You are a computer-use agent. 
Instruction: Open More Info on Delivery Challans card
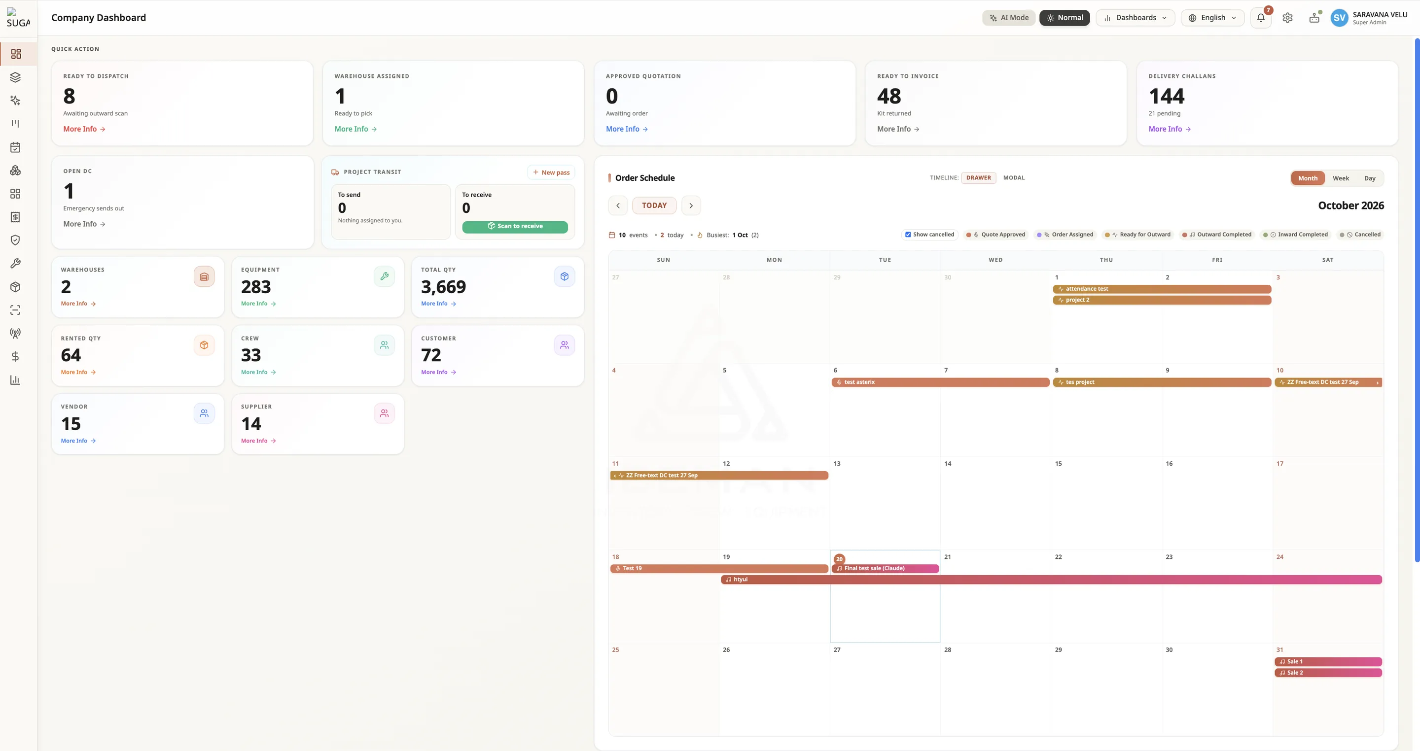[x=1170, y=129]
